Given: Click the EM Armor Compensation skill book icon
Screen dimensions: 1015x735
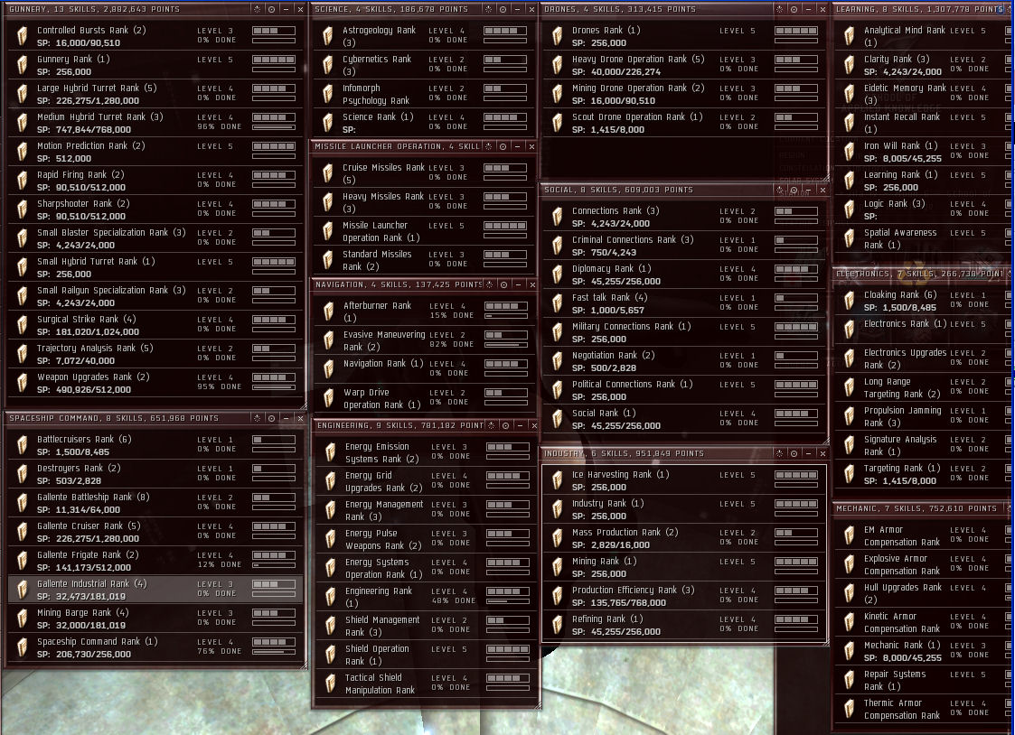Looking at the screenshot, I should coord(850,535).
